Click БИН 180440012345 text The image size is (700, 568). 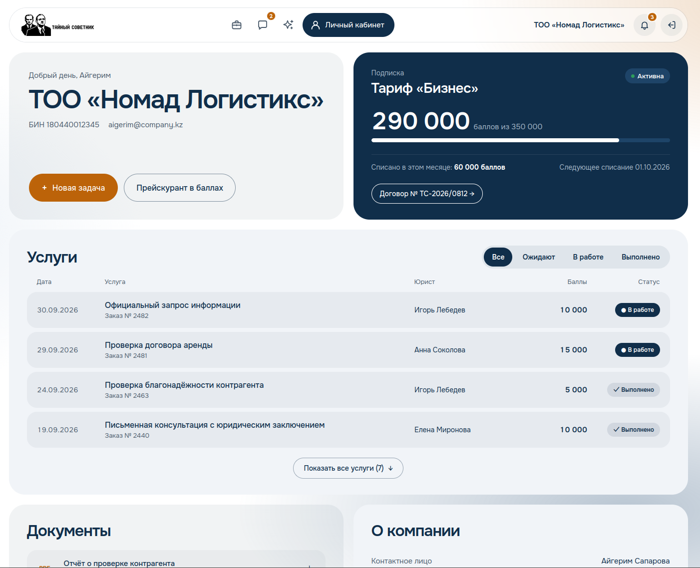point(64,125)
